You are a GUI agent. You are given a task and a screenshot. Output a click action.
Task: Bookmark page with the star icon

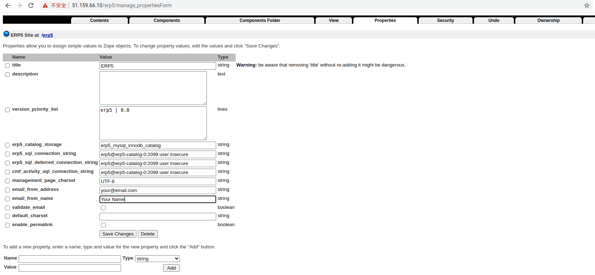click(x=587, y=5)
